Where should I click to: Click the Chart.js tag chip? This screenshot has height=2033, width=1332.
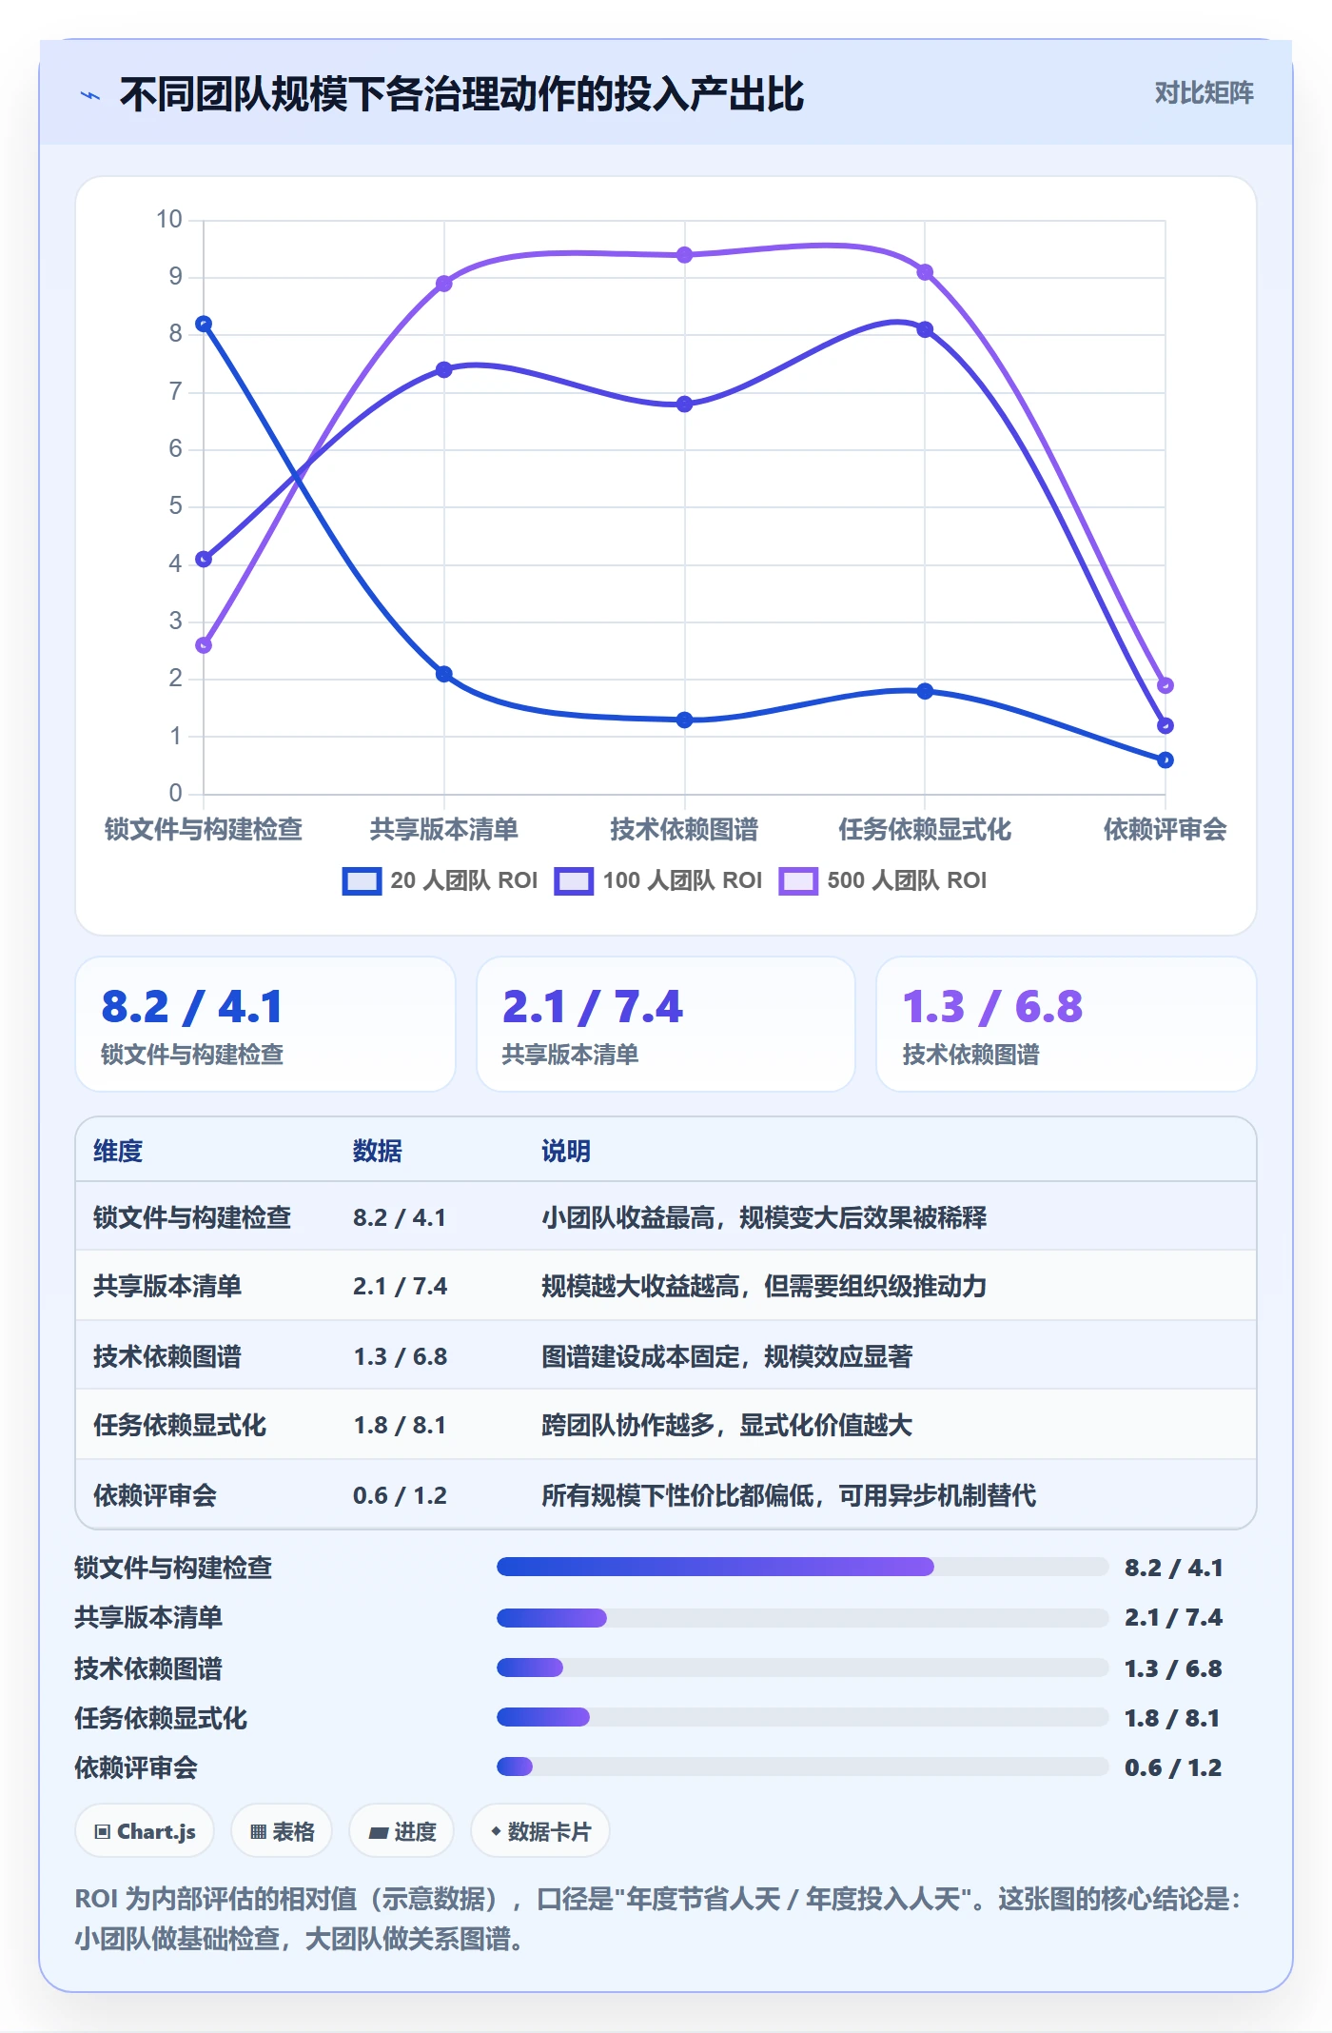(145, 1831)
